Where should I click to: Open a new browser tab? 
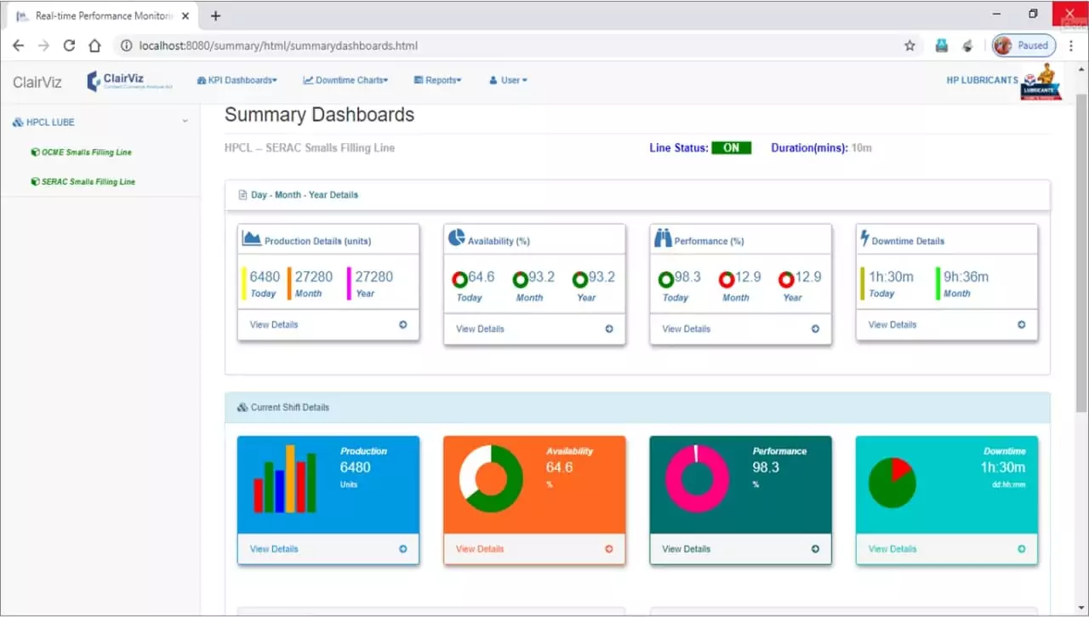tap(215, 15)
